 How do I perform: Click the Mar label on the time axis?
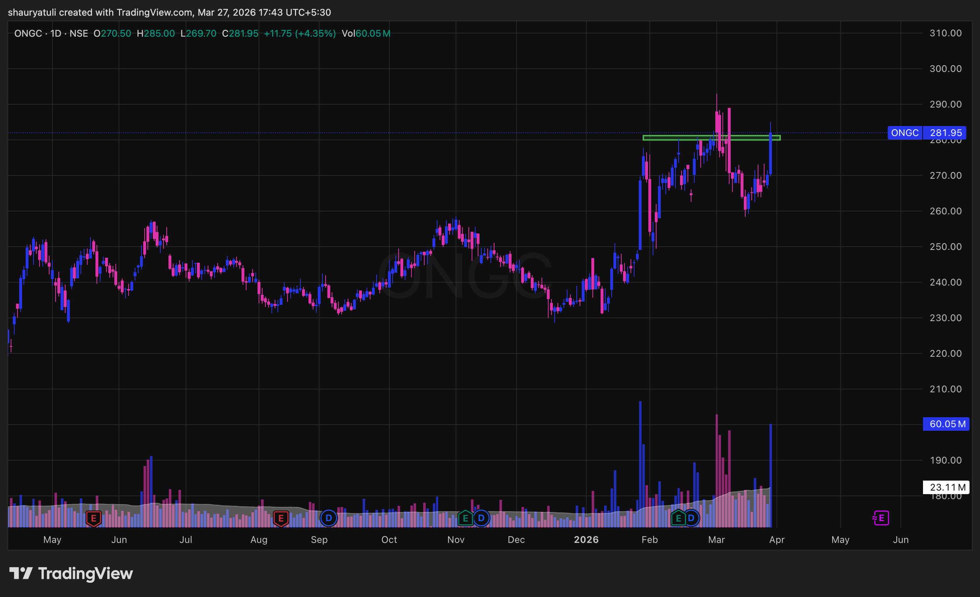716,540
